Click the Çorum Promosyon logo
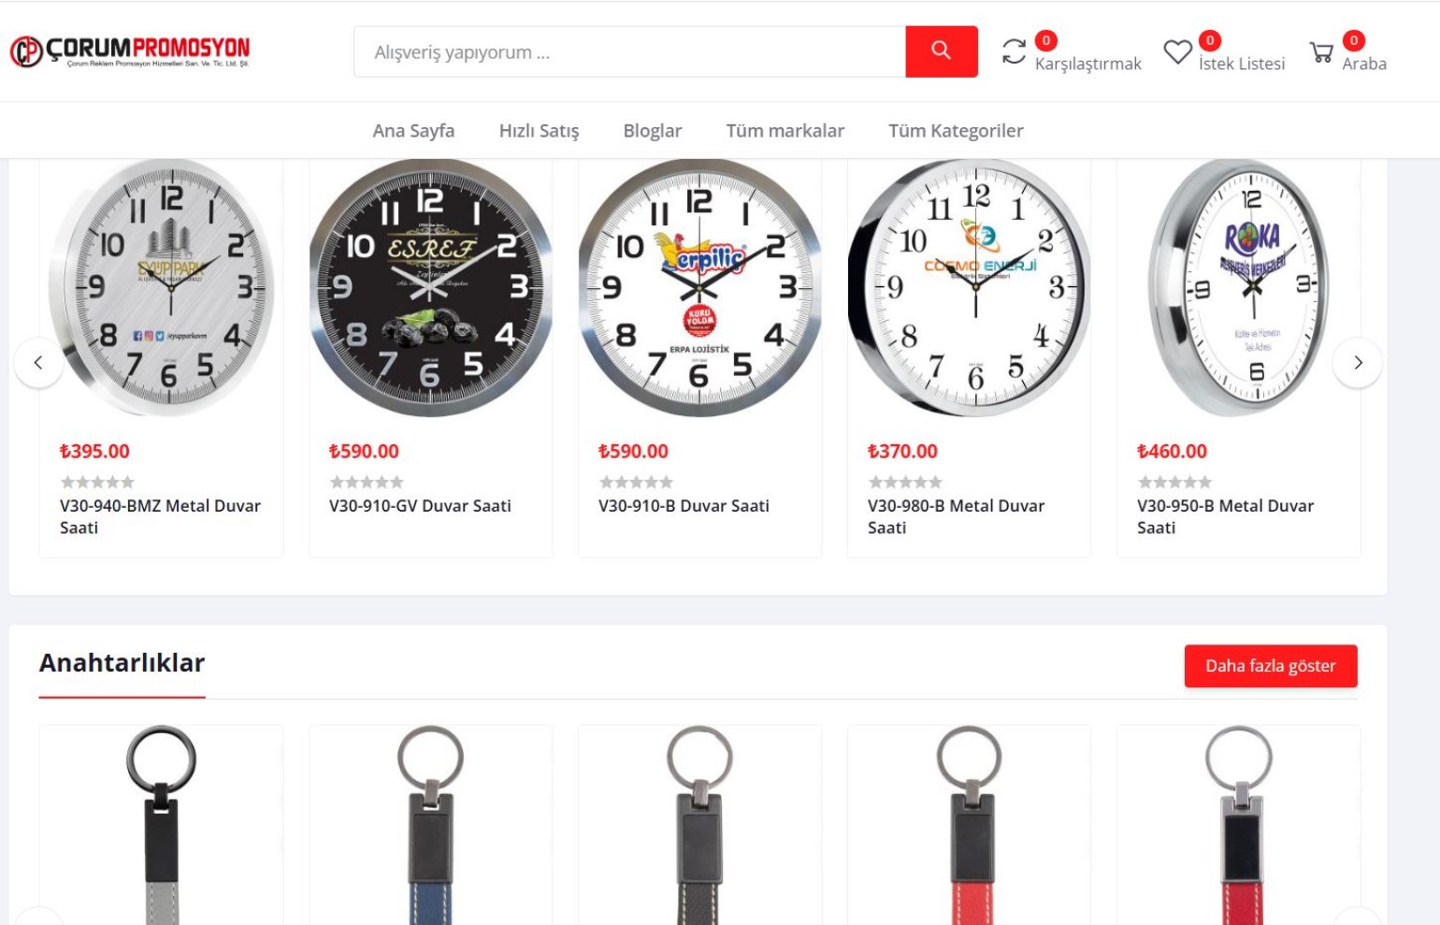This screenshot has height=925, width=1440. (130, 51)
